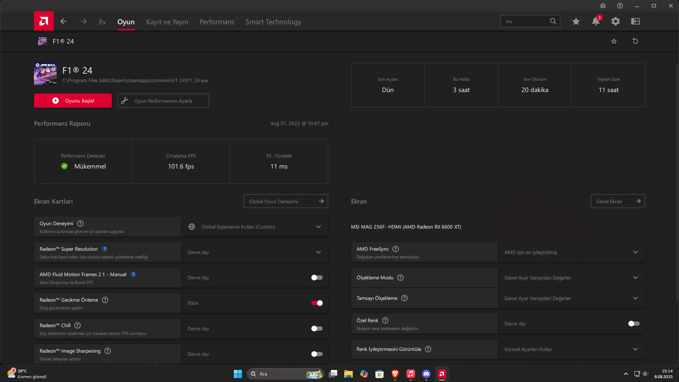Click the F1 24 cover thumbnail
Viewport: 679px width, 382px height.
click(x=45, y=74)
